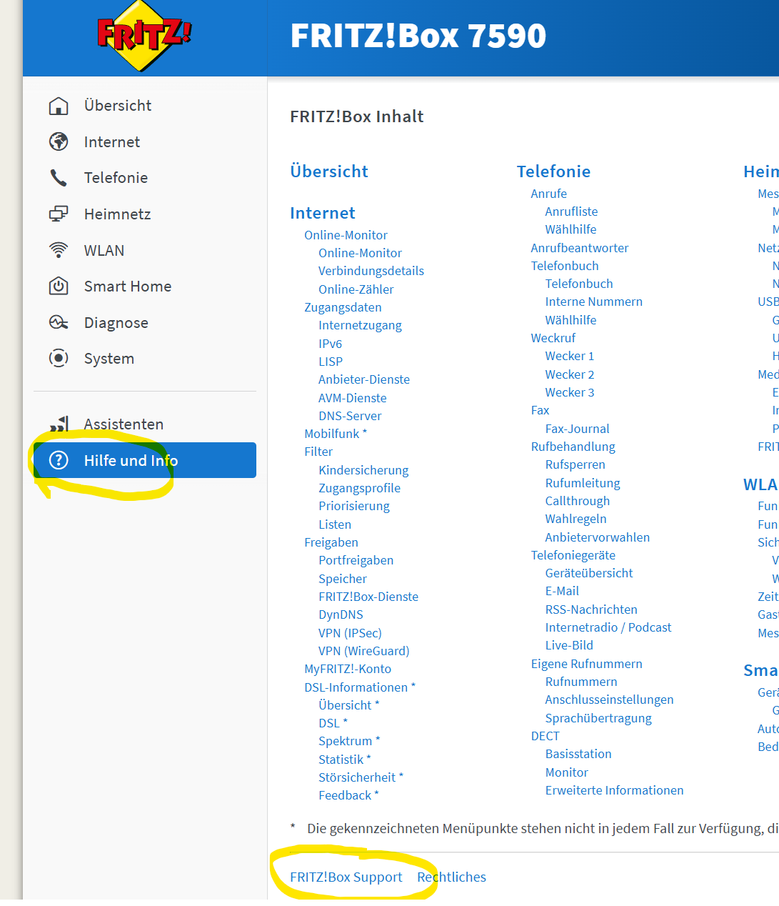Screen dimensions: 779x906
Task: Open the Internetzugang link
Action: click(360, 325)
